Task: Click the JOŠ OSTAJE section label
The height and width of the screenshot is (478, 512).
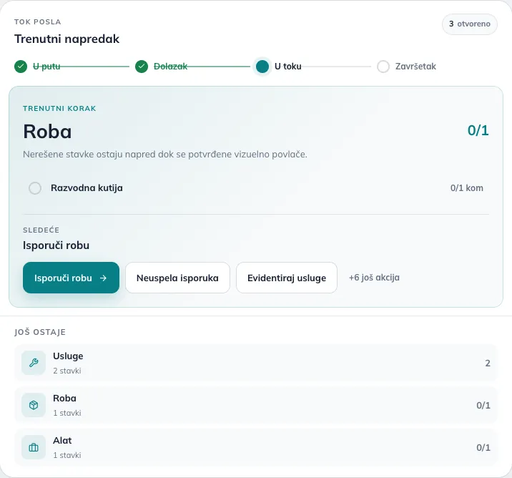Action: coord(40,332)
